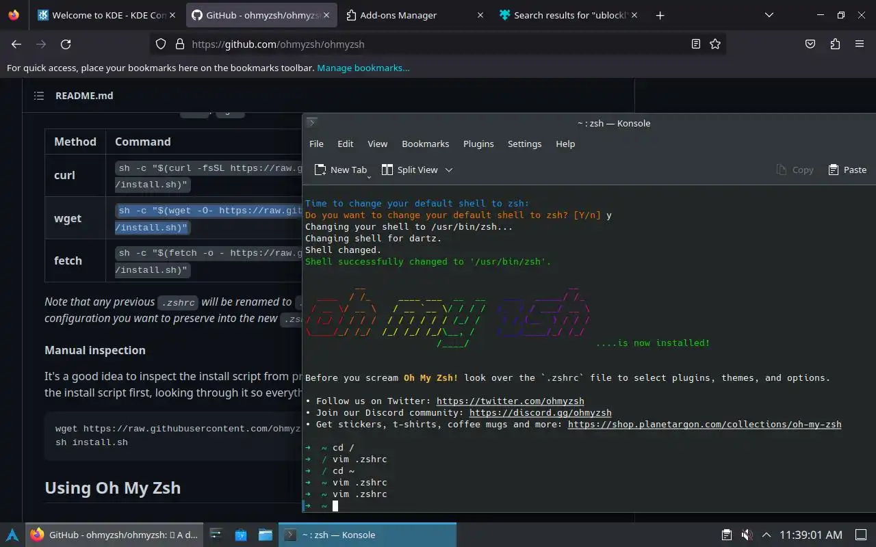876x547 pixels.
Task: Click the show desktop button
Action: click(861, 535)
